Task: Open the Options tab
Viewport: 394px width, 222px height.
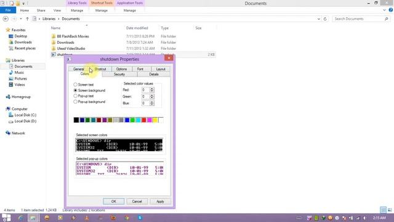Action: pos(121,69)
